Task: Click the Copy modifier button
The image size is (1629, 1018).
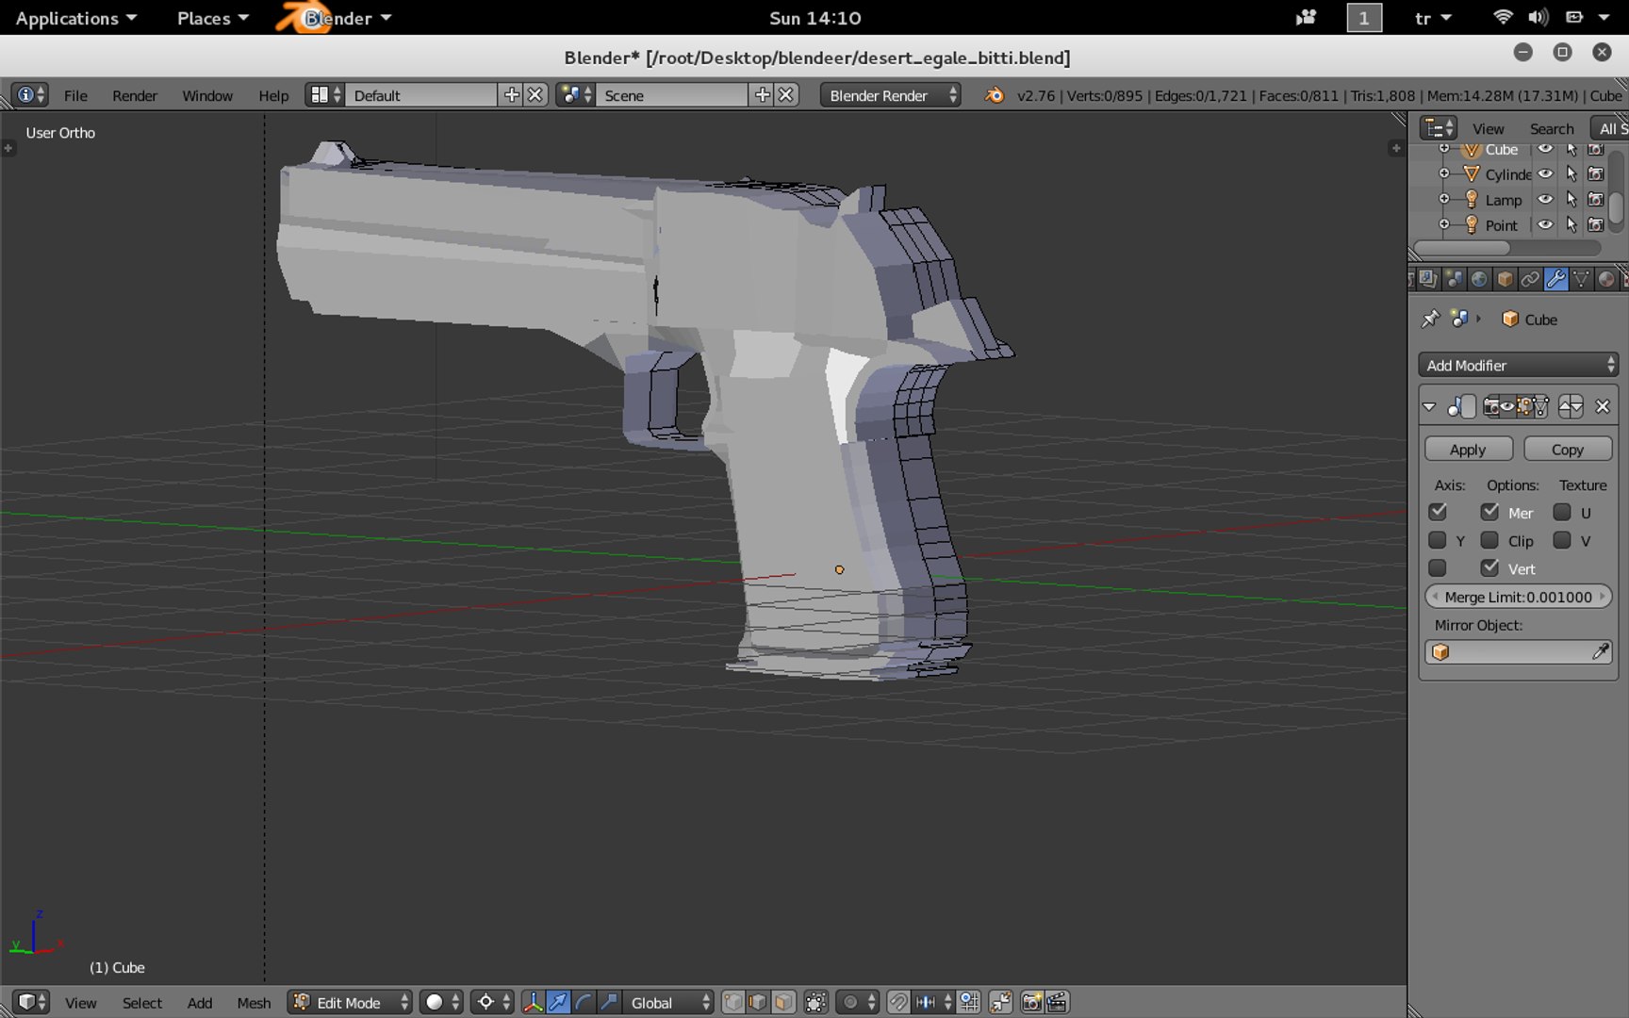Action: click(1568, 450)
